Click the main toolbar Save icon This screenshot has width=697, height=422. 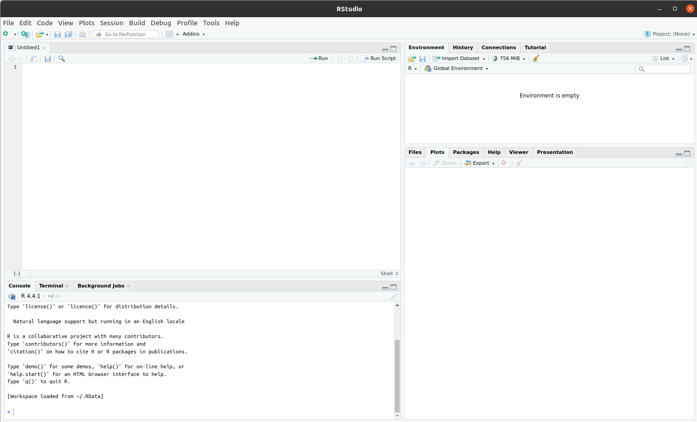point(57,34)
